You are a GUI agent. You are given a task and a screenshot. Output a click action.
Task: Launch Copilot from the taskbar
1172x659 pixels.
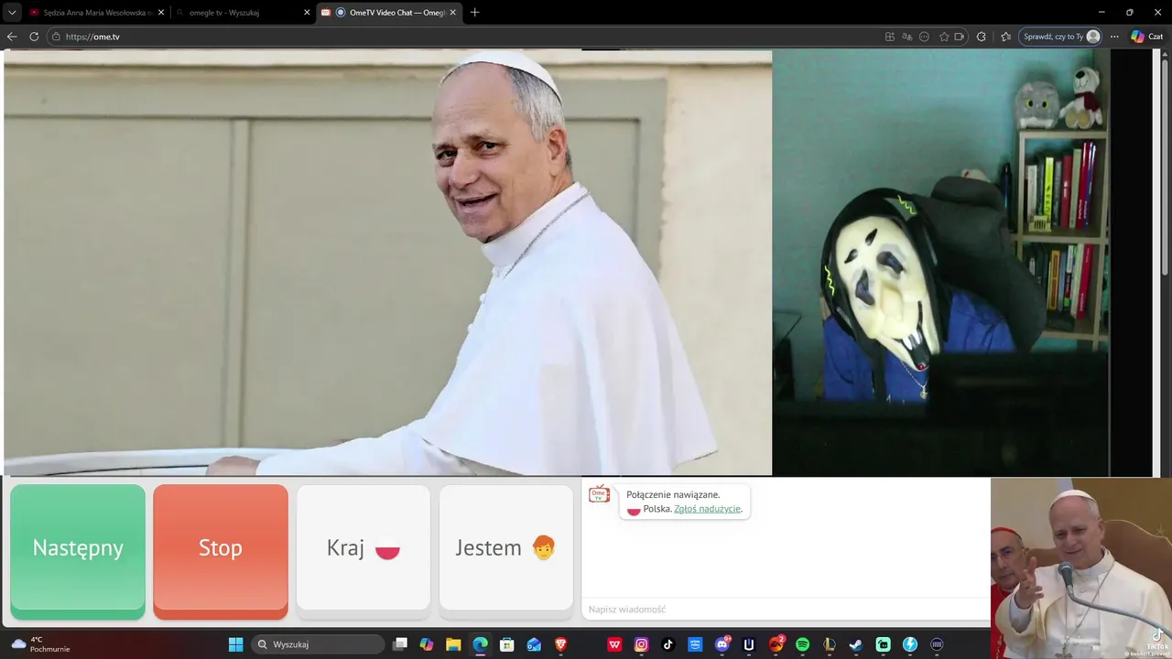click(x=427, y=644)
